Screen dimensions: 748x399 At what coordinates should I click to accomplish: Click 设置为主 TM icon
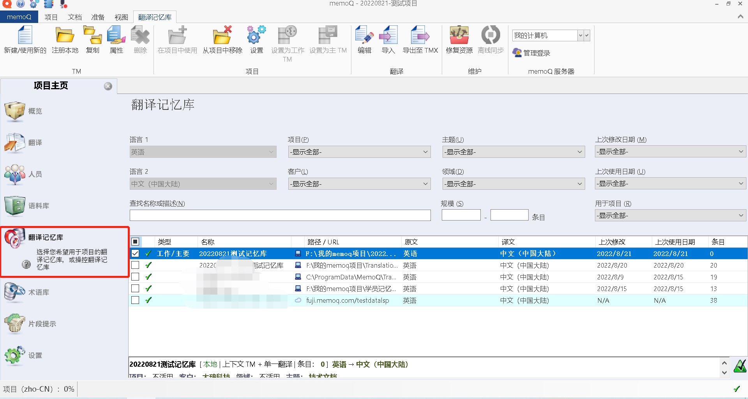[x=328, y=35]
